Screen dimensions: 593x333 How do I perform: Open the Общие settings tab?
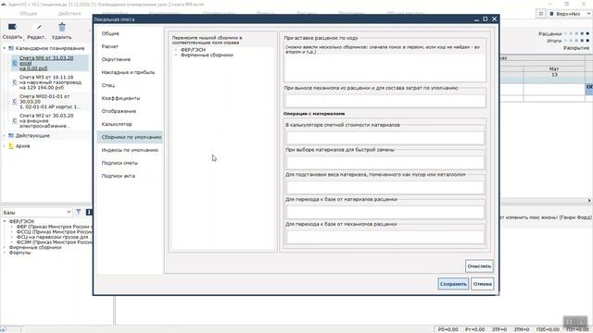pos(130,33)
